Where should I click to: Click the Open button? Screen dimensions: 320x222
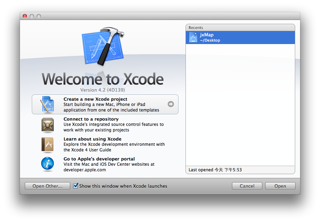[280, 186]
